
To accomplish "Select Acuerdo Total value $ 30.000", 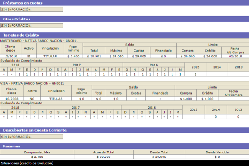I will click(x=104, y=157).
